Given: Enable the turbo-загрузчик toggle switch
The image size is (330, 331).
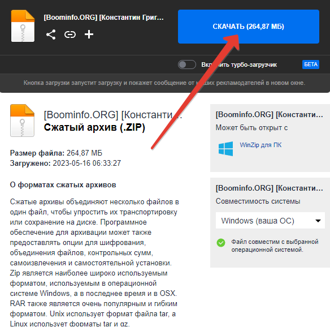Looking at the screenshot, I should pyautogui.click(x=187, y=65).
